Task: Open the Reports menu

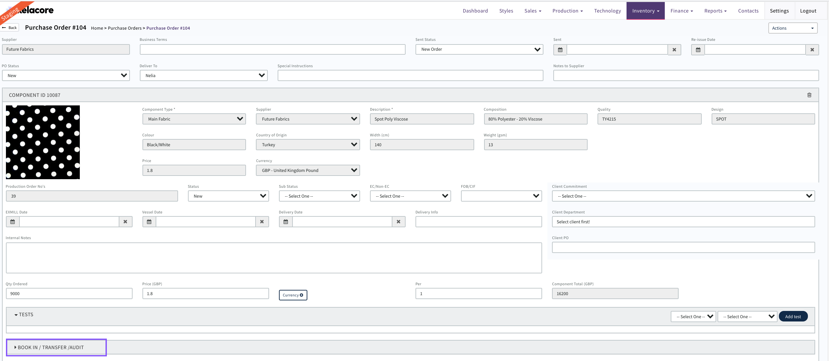Action: point(715,11)
